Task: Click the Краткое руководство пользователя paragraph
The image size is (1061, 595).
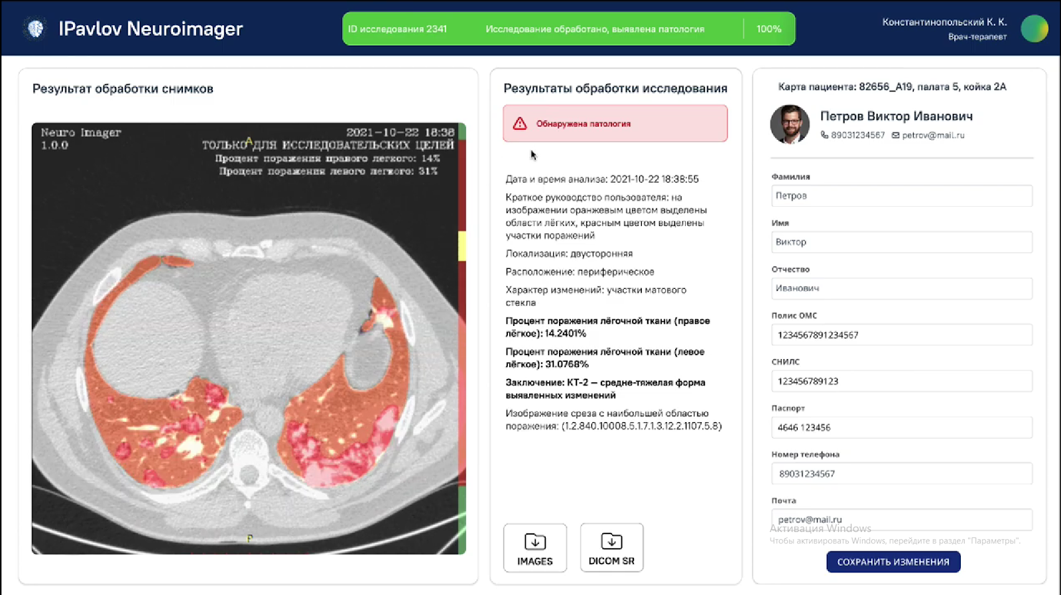Action: (x=606, y=216)
